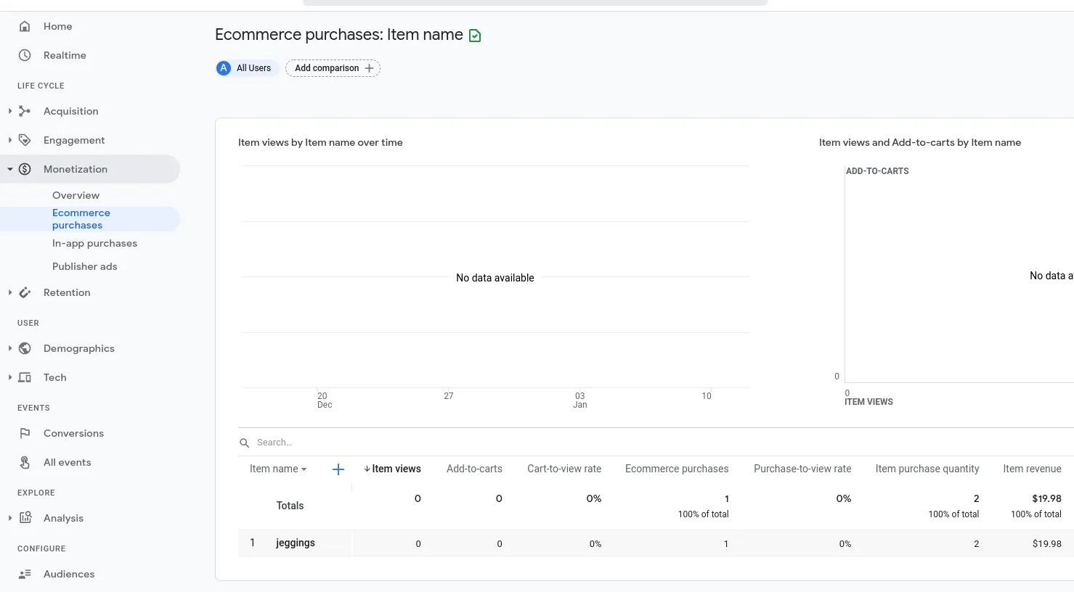Viewport: 1074px width, 592px height.
Task: Click the search magnifier icon
Action: (245, 443)
